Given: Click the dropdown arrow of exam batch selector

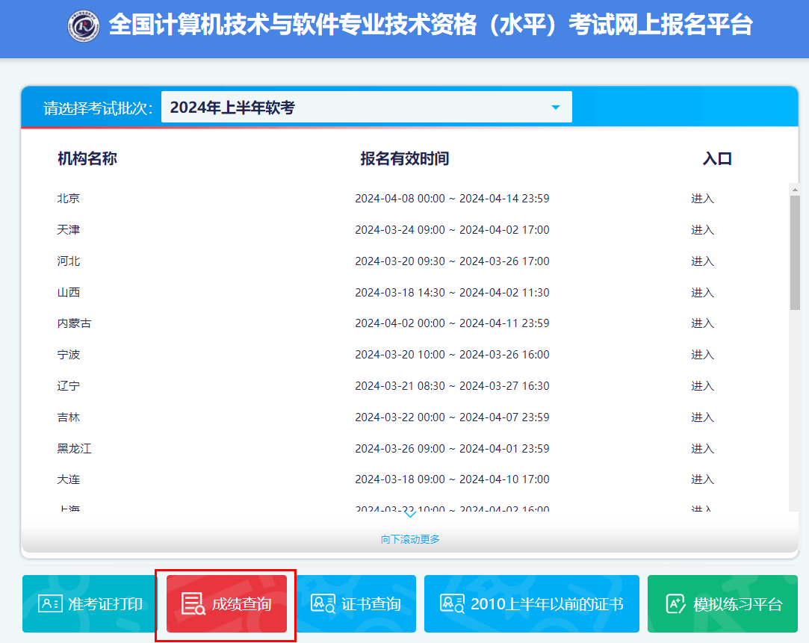Looking at the screenshot, I should point(556,108).
